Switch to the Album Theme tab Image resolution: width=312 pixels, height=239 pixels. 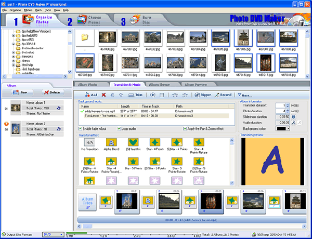point(159,84)
